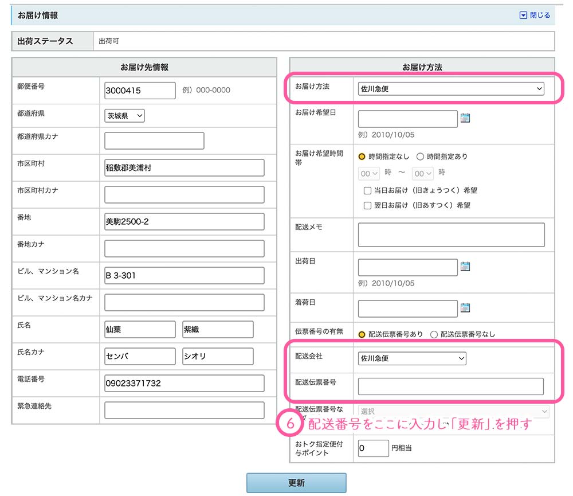This screenshot has width=573, height=496.
Task: Open start hour dropdown for delivery time
Action: coord(369,173)
